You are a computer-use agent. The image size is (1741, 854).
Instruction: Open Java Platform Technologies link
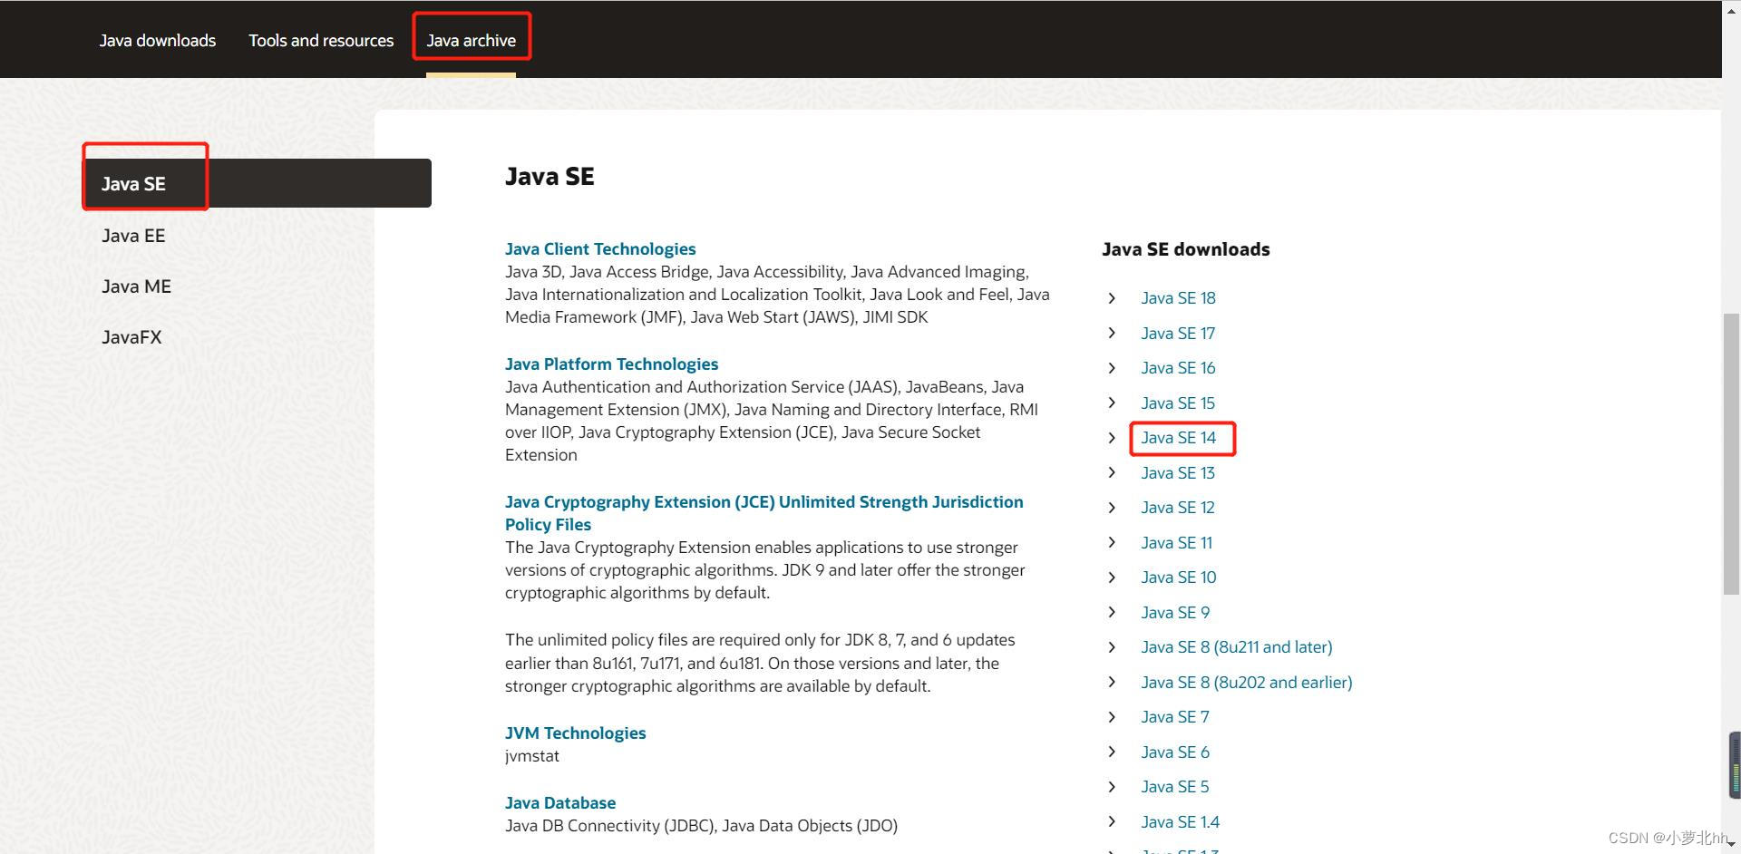click(611, 364)
